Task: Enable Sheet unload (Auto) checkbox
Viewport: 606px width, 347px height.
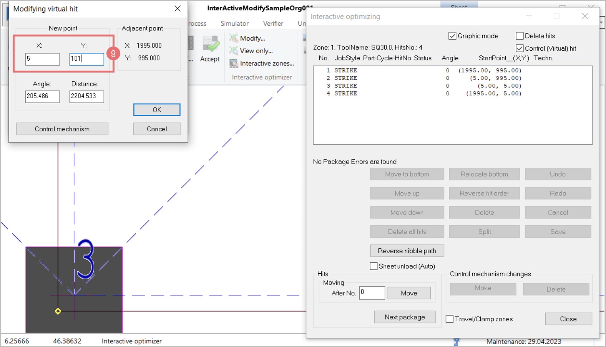Action: click(x=374, y=266)
